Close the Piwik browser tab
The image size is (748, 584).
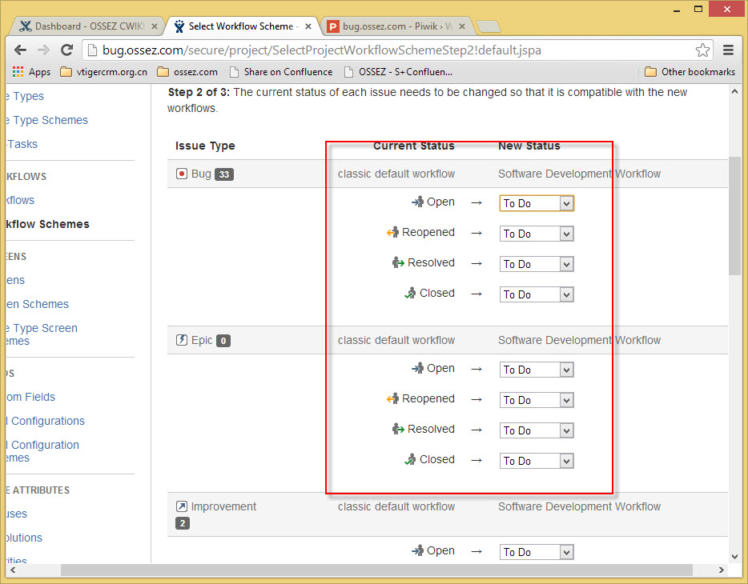[x=462, y=26]
